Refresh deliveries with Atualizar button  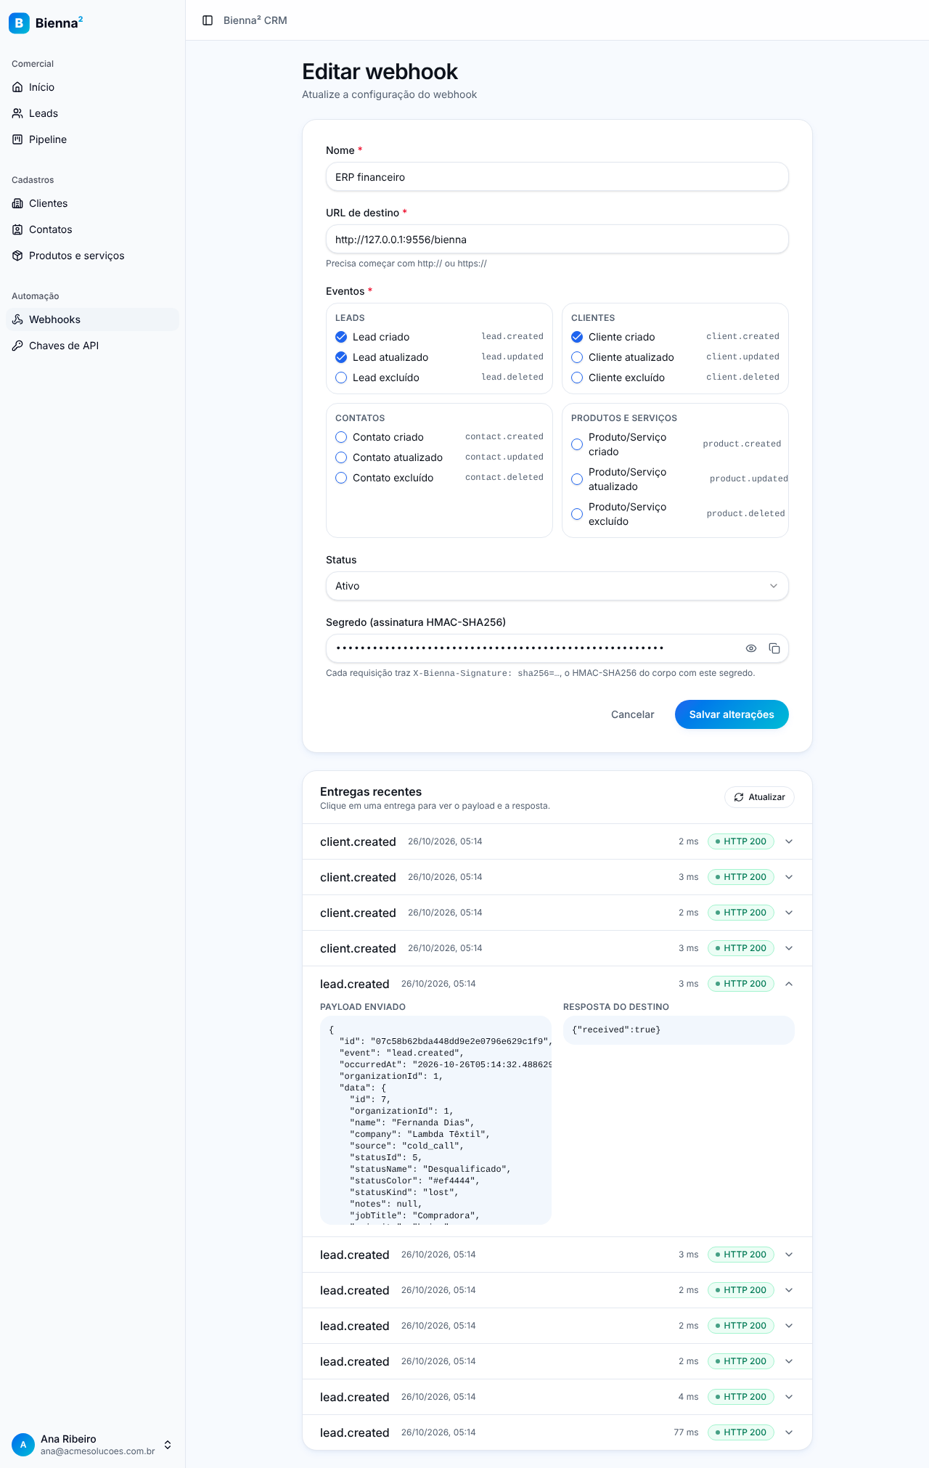(x=759, y=797)
